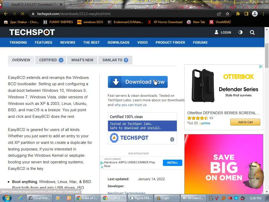The width and height of the screenshot is (269, 202).
Task: Open a new browser tab with the plus
Action: click(x=71, y=4)
